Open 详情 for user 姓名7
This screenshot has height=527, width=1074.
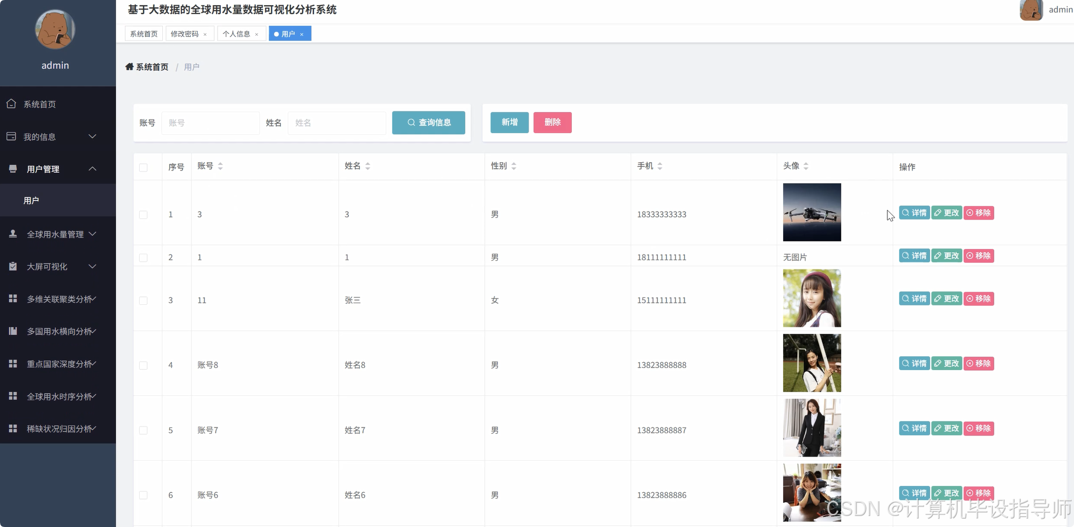coord(914,429)
